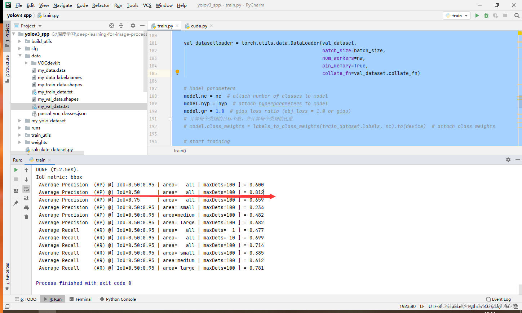The height and width of the screenshot is (313, 522).
Task: Pin the Run tab with pin icon
Action: pyautogui.click(x=16, y=203)
